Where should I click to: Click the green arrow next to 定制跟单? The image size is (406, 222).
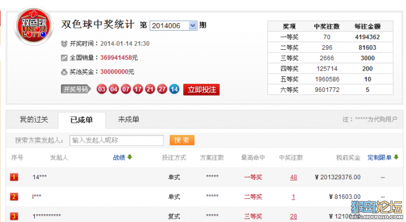396,157
